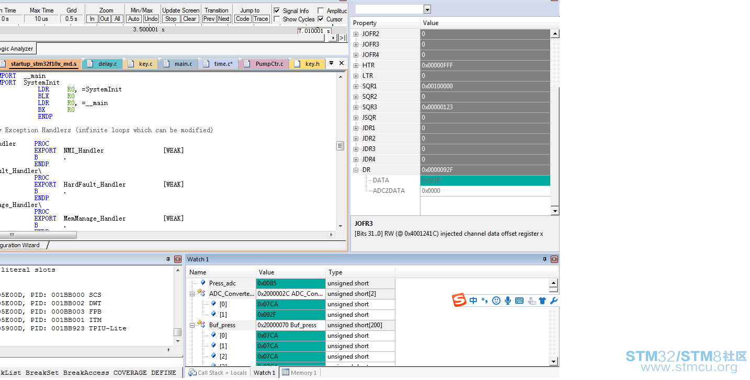The image size is (750, 380).
Task: Expand the SQR1 register row
Action: [x=356, y=86]
